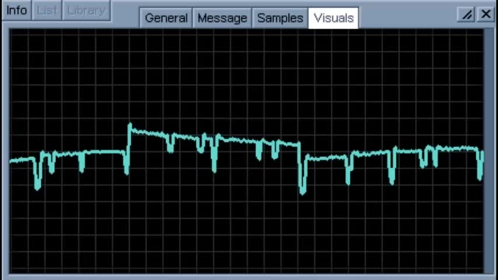Switch to the General tab

166,18
